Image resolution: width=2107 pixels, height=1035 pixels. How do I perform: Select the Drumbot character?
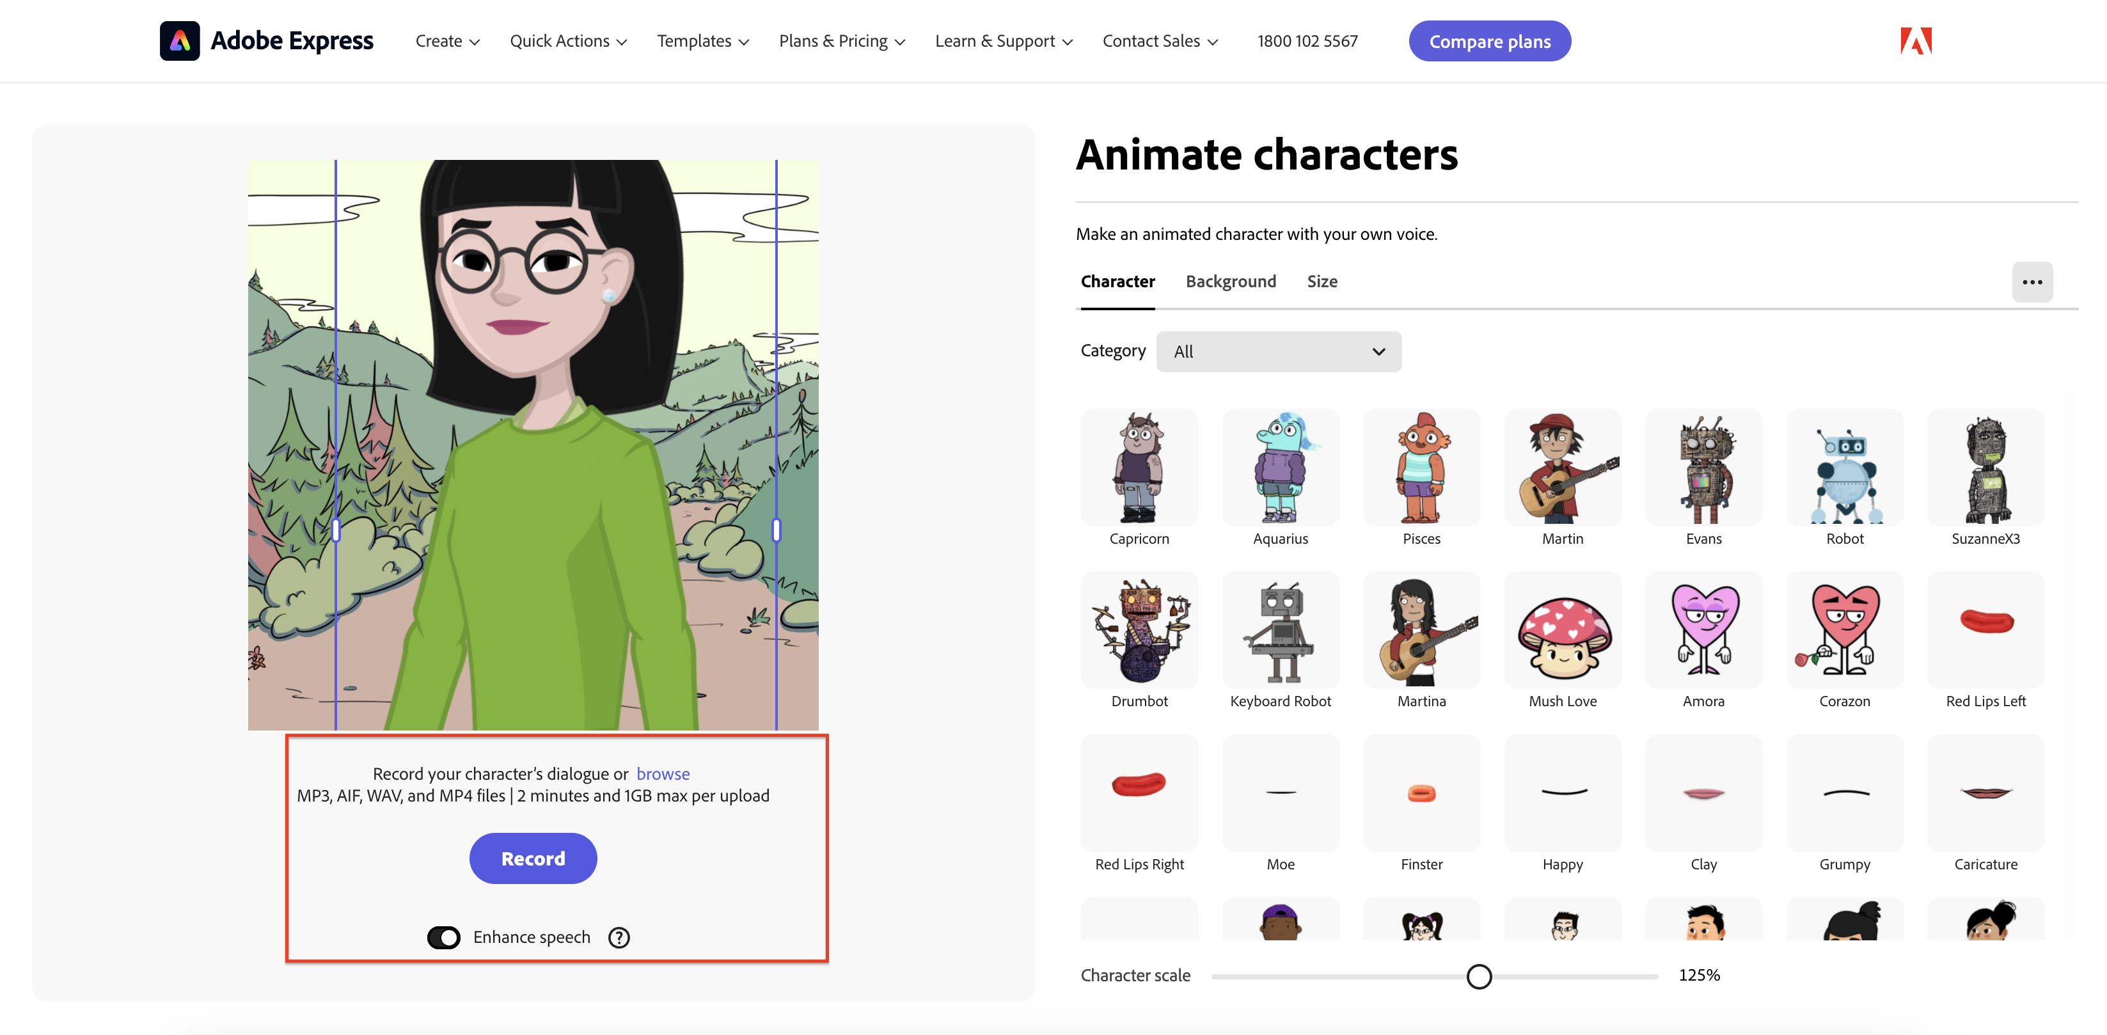[x=1139, y=630]
